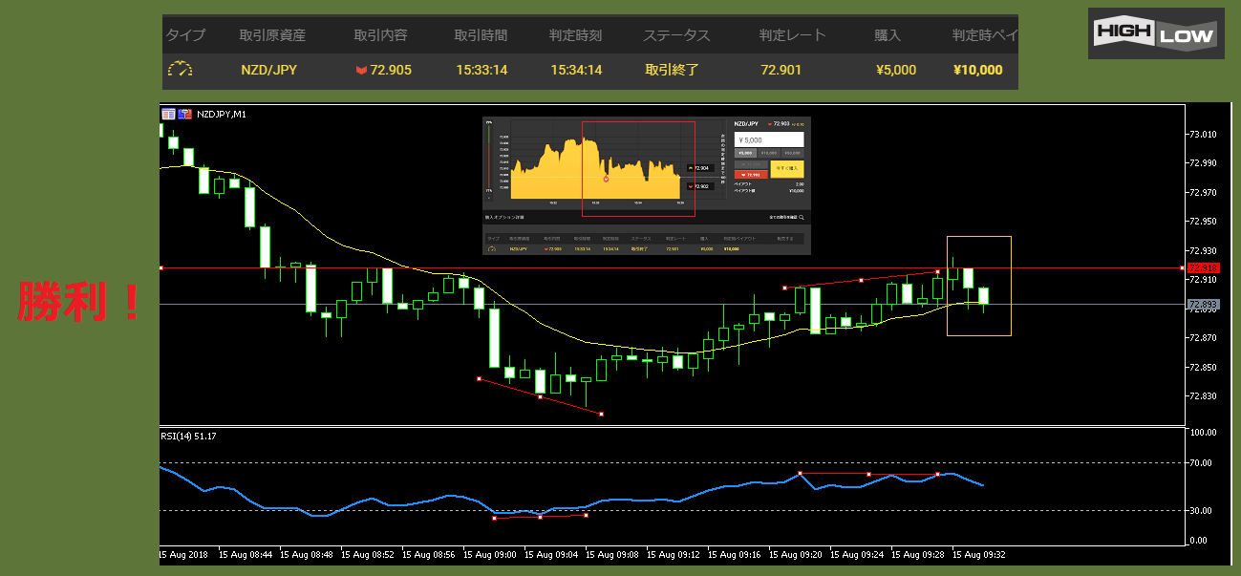Image resolution: width=1241 pixels, height=576 pixels.
Task: Click the red 72.918 price level label
Action: (1202, 268)
